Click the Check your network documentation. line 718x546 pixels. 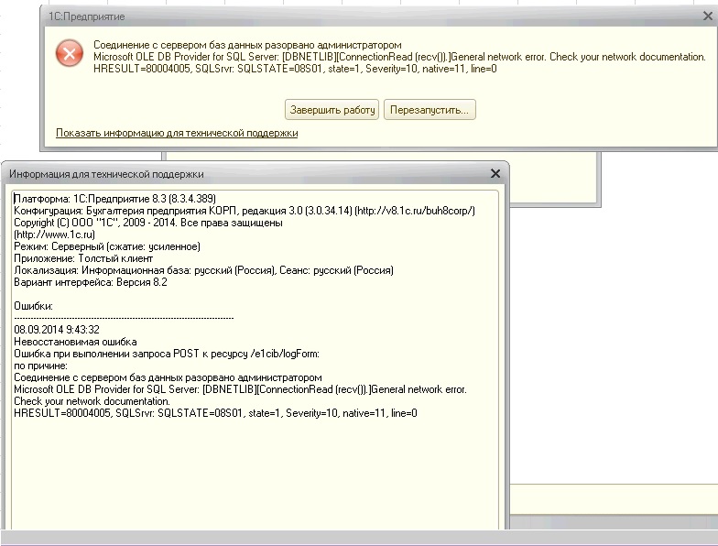(92, 401)
